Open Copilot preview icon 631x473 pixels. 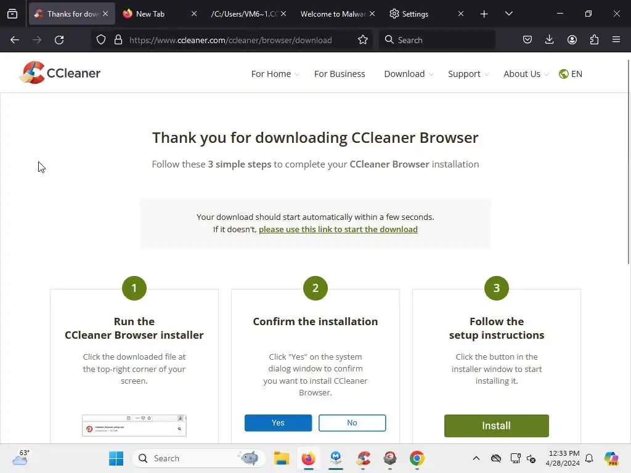point(611,458)
